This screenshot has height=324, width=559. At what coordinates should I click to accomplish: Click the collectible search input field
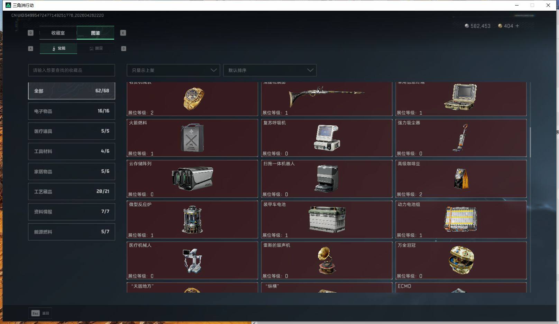(71, 70)
